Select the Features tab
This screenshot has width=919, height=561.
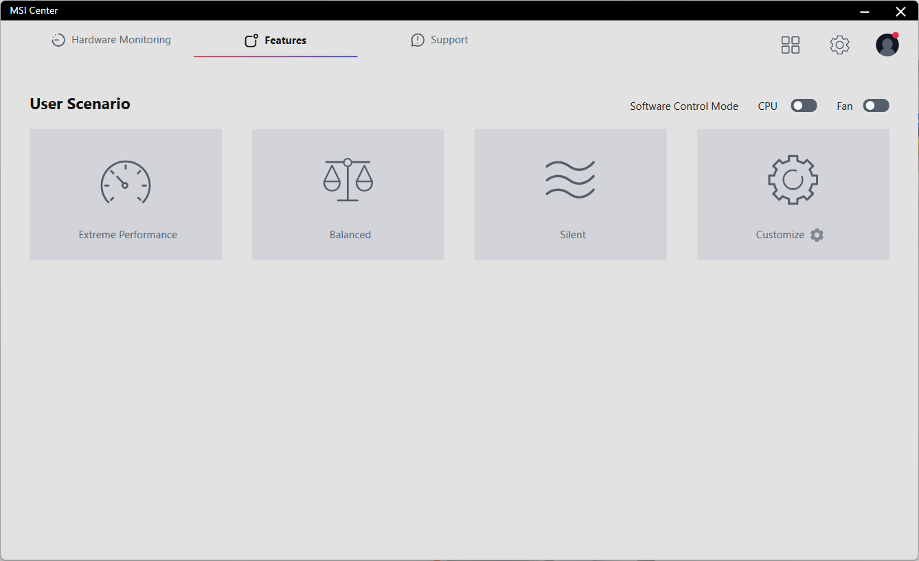coord(275,41)
